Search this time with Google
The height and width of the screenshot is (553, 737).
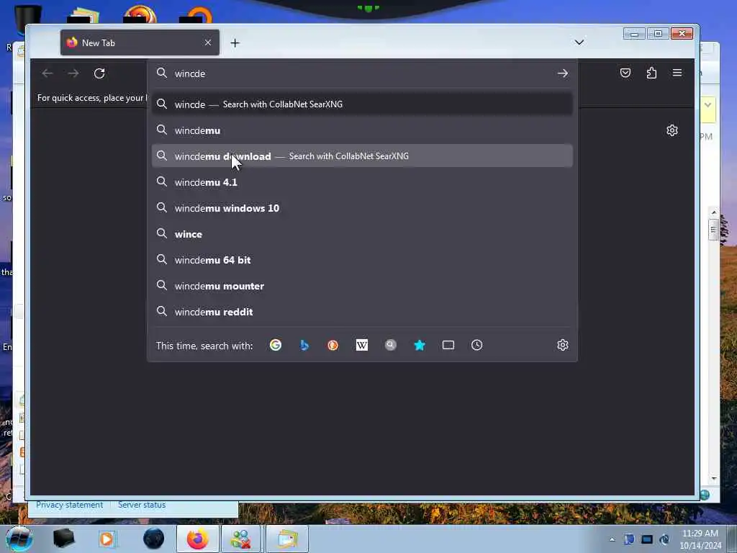(x=276, y=345)
